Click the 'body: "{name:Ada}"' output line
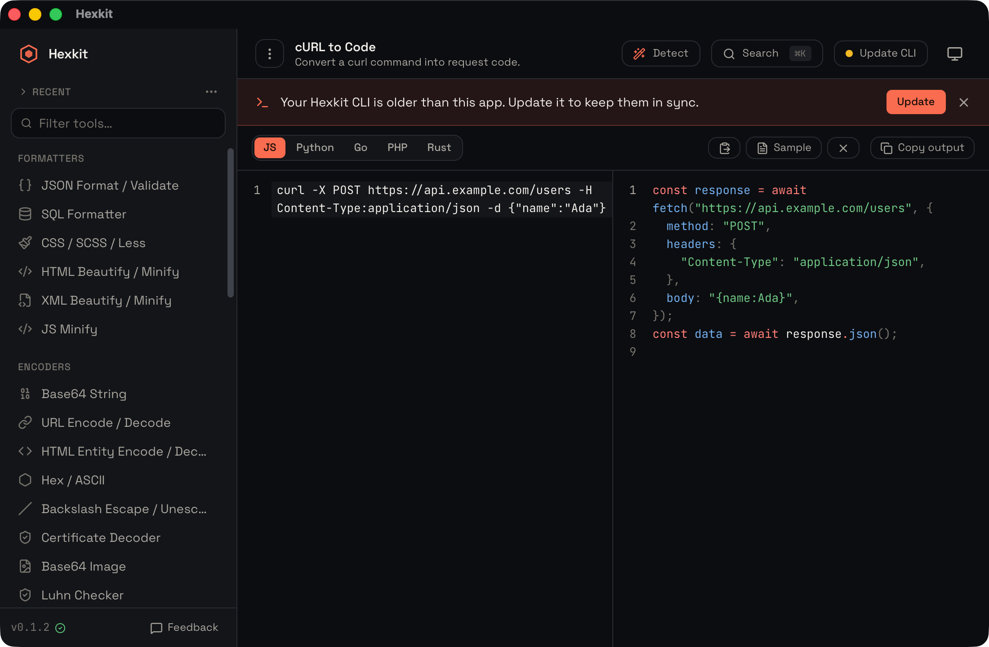The height and width of the screenshot is (647, 989). coord(732,298)
